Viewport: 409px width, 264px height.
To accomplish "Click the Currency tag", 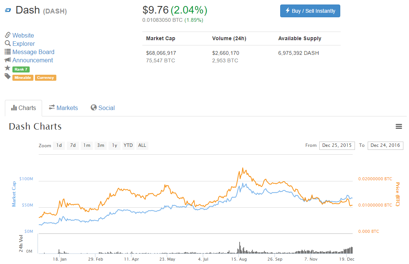I will click(x=45, y=78).
